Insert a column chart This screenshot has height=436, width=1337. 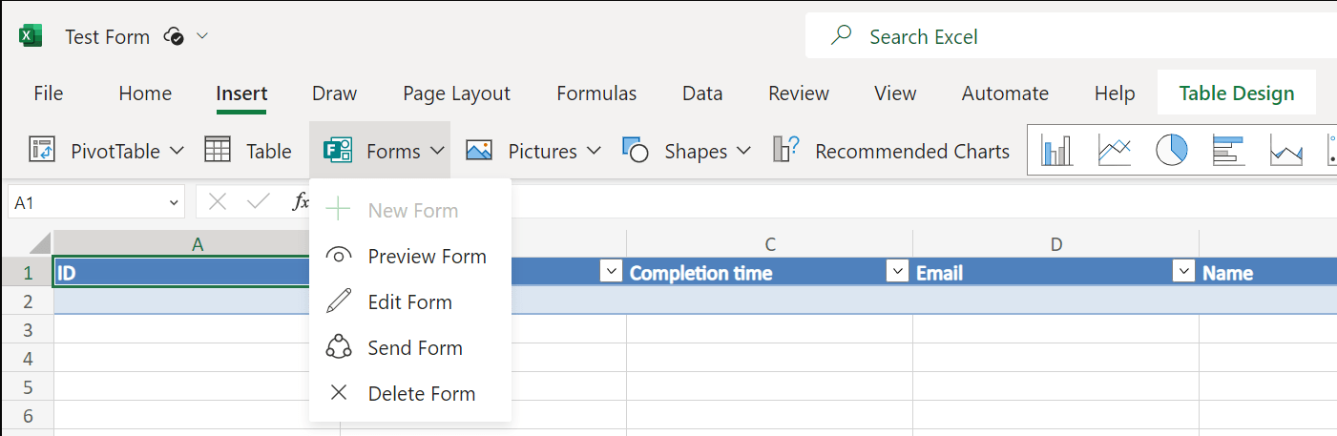pyautogui.click(x=1056, y=151)
